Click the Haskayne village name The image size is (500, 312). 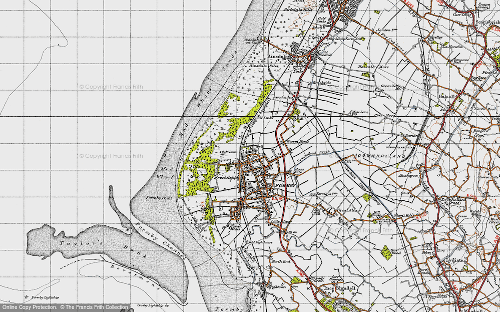[409, 175]
